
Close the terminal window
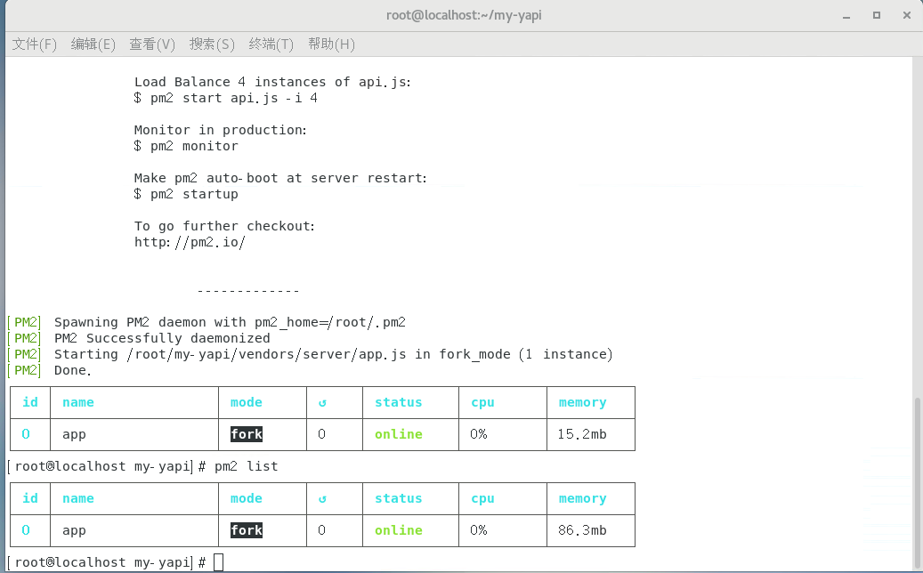[906, 14]
